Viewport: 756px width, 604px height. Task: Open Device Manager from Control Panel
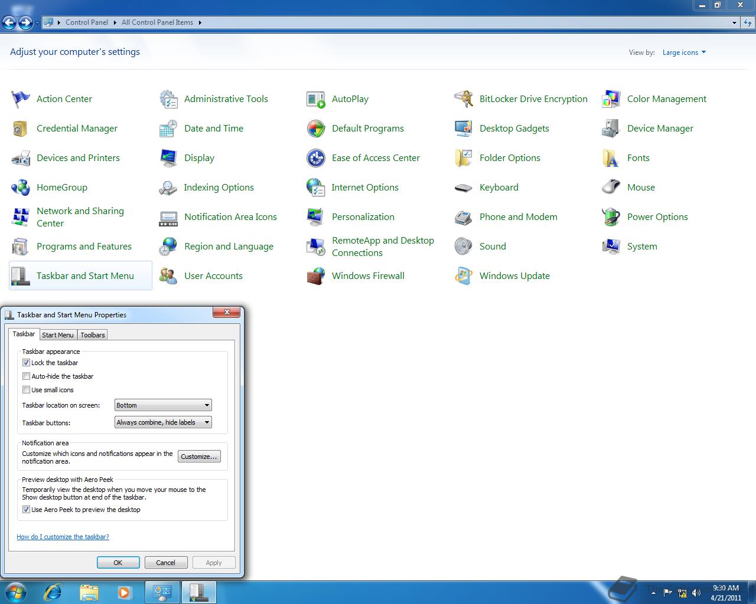point(660,129)
